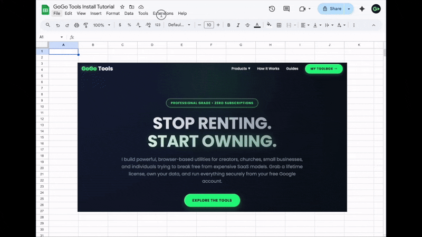This screenshot has height=237, width=422.
Task: Click the move to folder icon
Action: 131,7
